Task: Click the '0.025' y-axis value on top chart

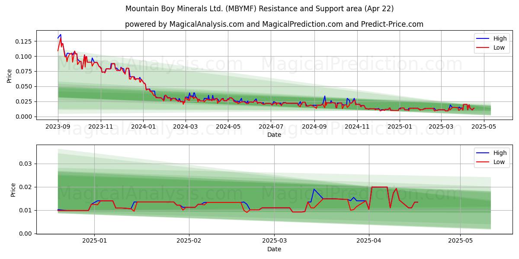Action: pos(24,102)
